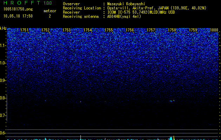Screen dimensions: 221x140
Task: Click the 1757 time marker
Action: click(x=151, y=30)
